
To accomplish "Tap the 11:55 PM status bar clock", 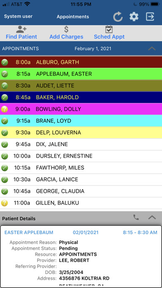I will pyautogui.click(x=81, y=4).
